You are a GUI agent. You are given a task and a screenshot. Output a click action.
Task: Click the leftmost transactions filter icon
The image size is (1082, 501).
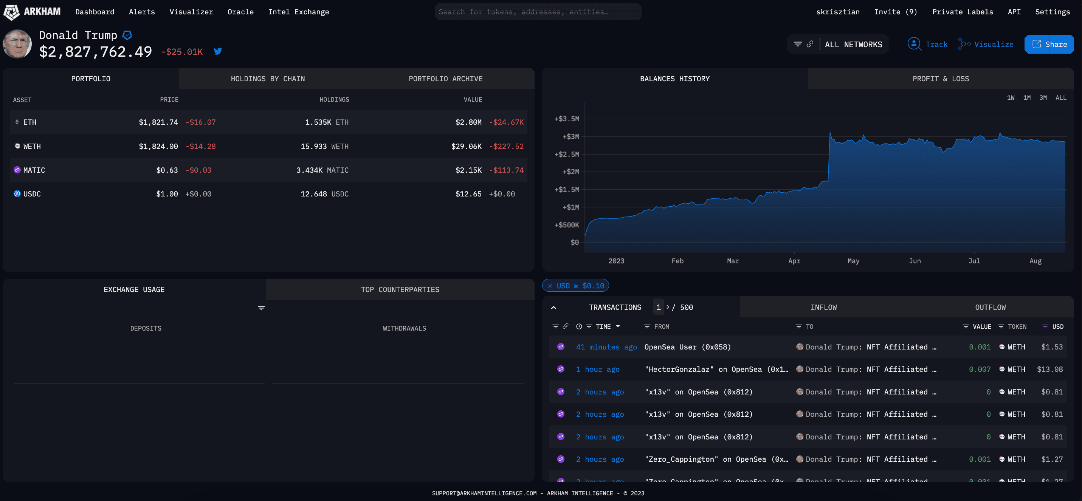[555, 326]
